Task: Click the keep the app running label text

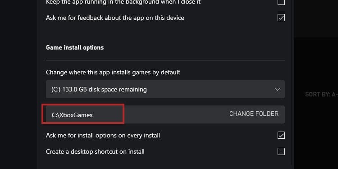Action: point(123,2)
